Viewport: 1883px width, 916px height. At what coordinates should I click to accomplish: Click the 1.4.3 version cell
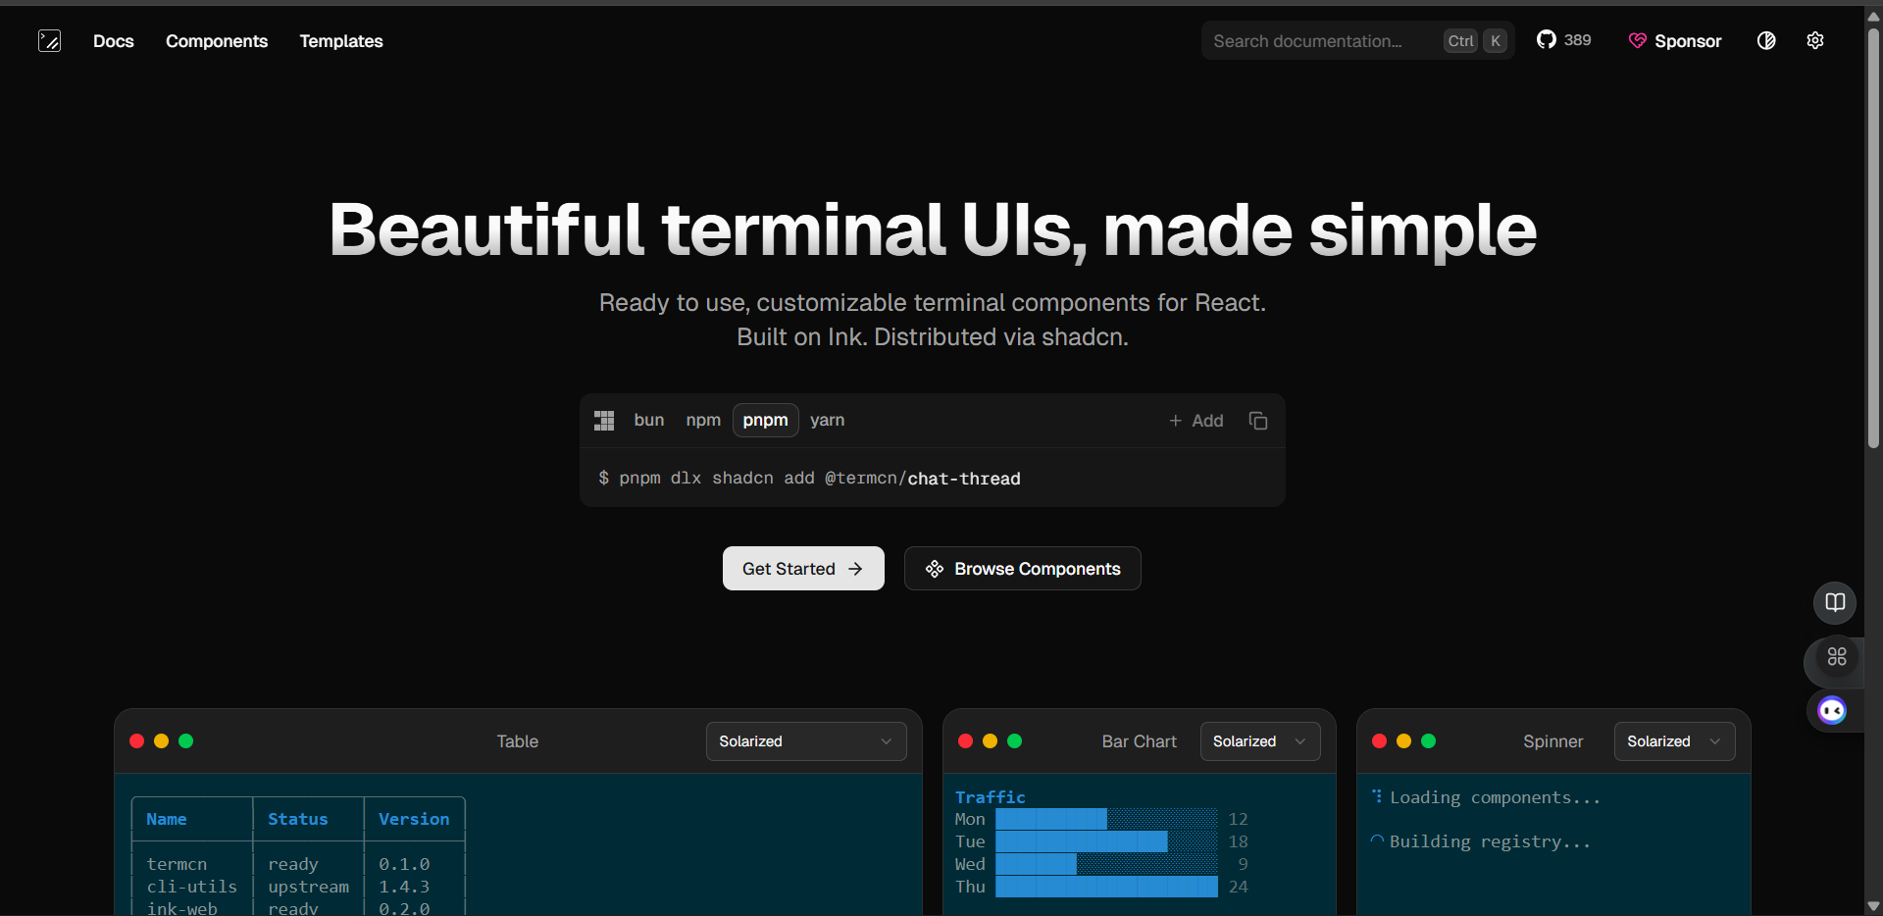404,887
